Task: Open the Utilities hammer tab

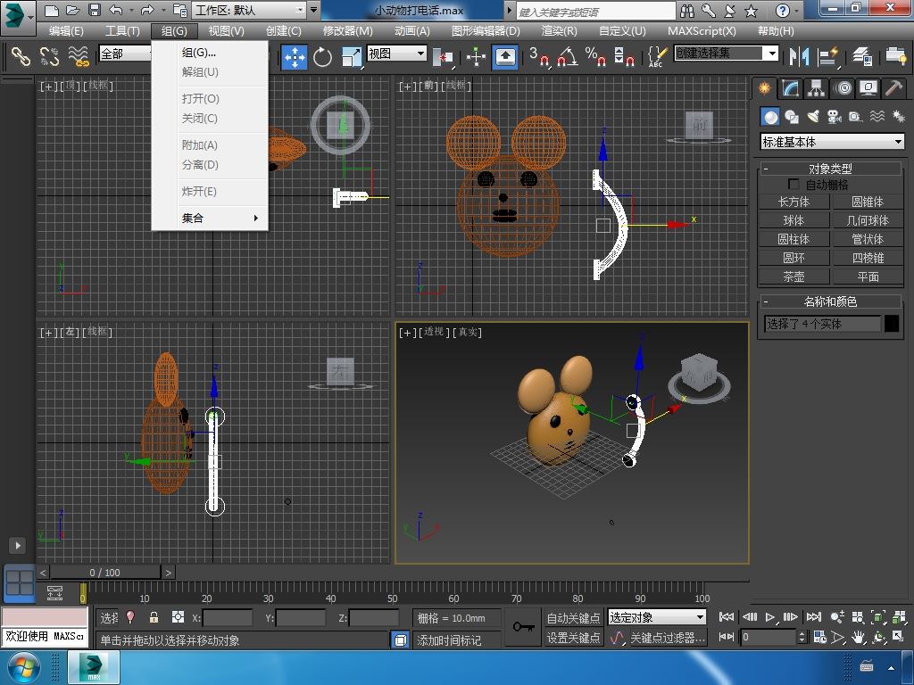Action: pos(893,88)
